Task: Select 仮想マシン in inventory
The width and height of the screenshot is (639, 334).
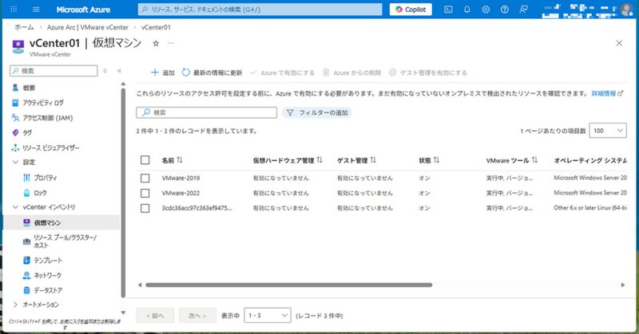Action: tap(47, 222)
